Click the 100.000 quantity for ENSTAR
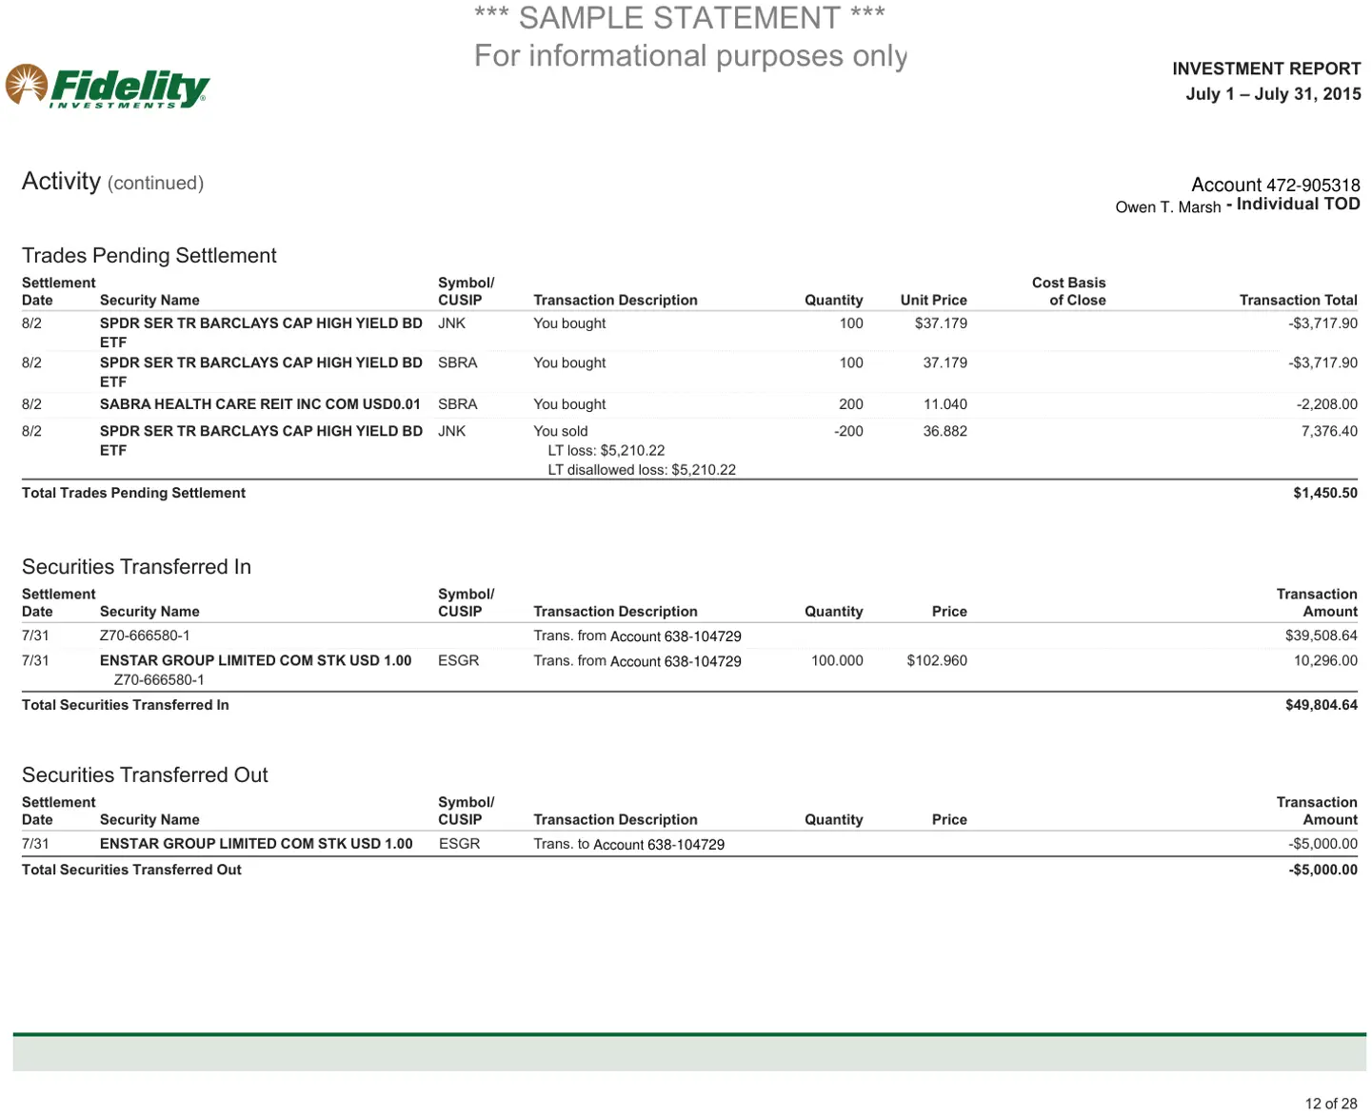This screenshot has width=1372, height=1115. [837, 660]
